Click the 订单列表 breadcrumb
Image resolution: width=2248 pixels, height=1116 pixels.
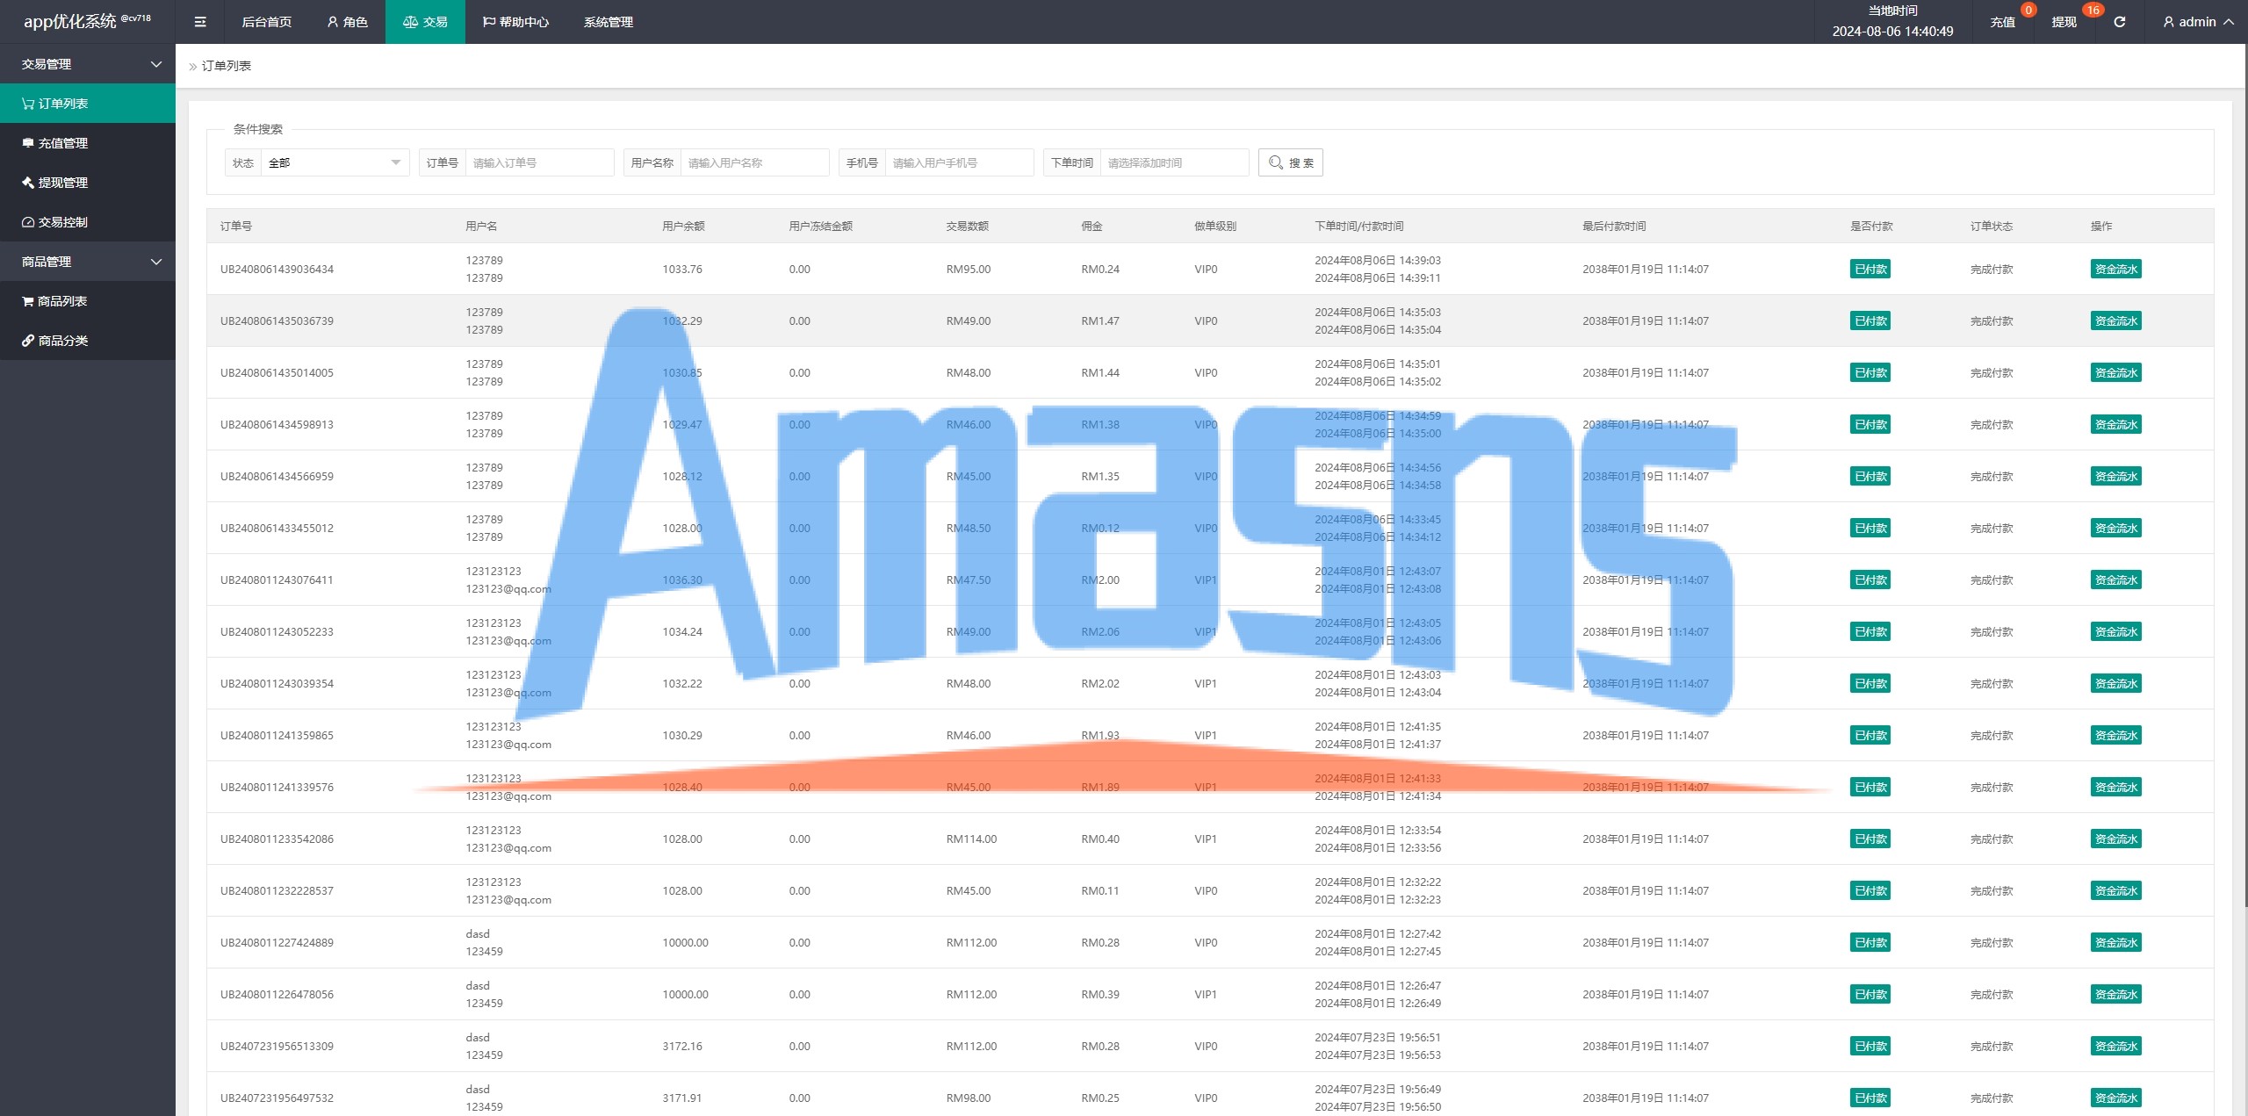coord(227,66)
